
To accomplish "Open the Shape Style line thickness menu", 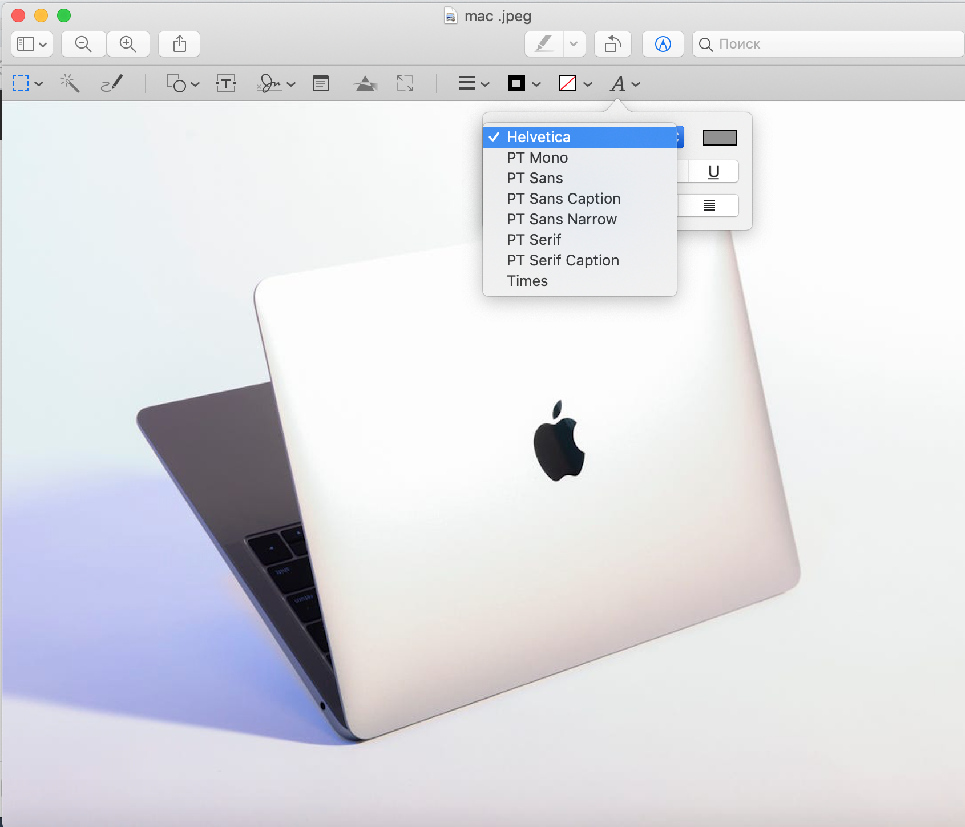I will [x=474, y=84].
